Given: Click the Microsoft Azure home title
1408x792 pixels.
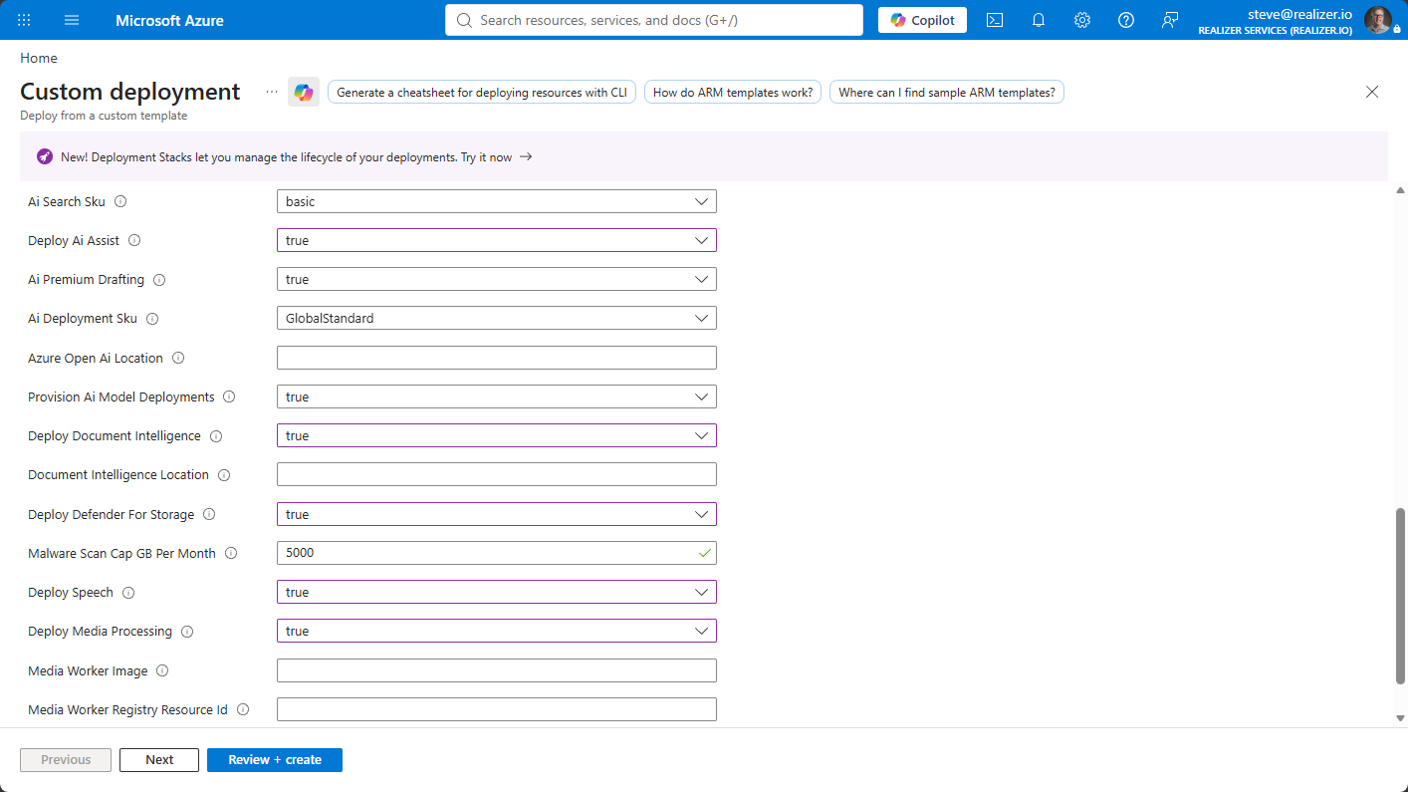Looking at the screenshot, I should tap(169, 20).
